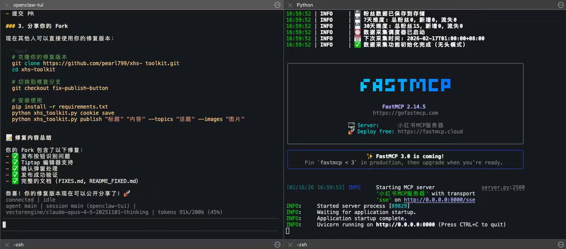Click the '# 克隆你的修复版本' comment
Screen dimensions: 566x249
click(x=40, y=57)
